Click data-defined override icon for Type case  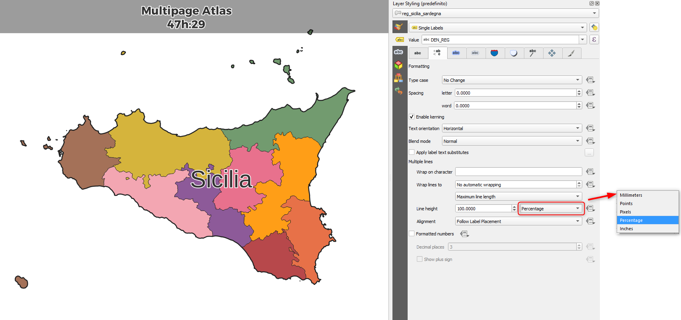[x=590, y=80]
